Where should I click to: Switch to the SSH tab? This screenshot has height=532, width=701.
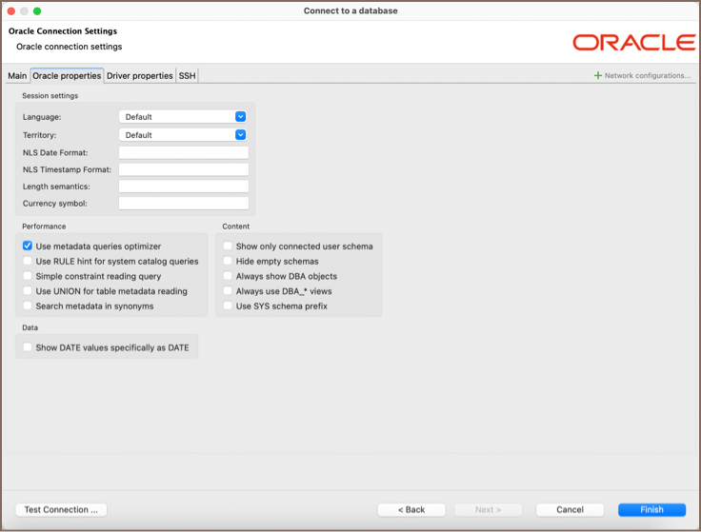(x=187, y=76)
